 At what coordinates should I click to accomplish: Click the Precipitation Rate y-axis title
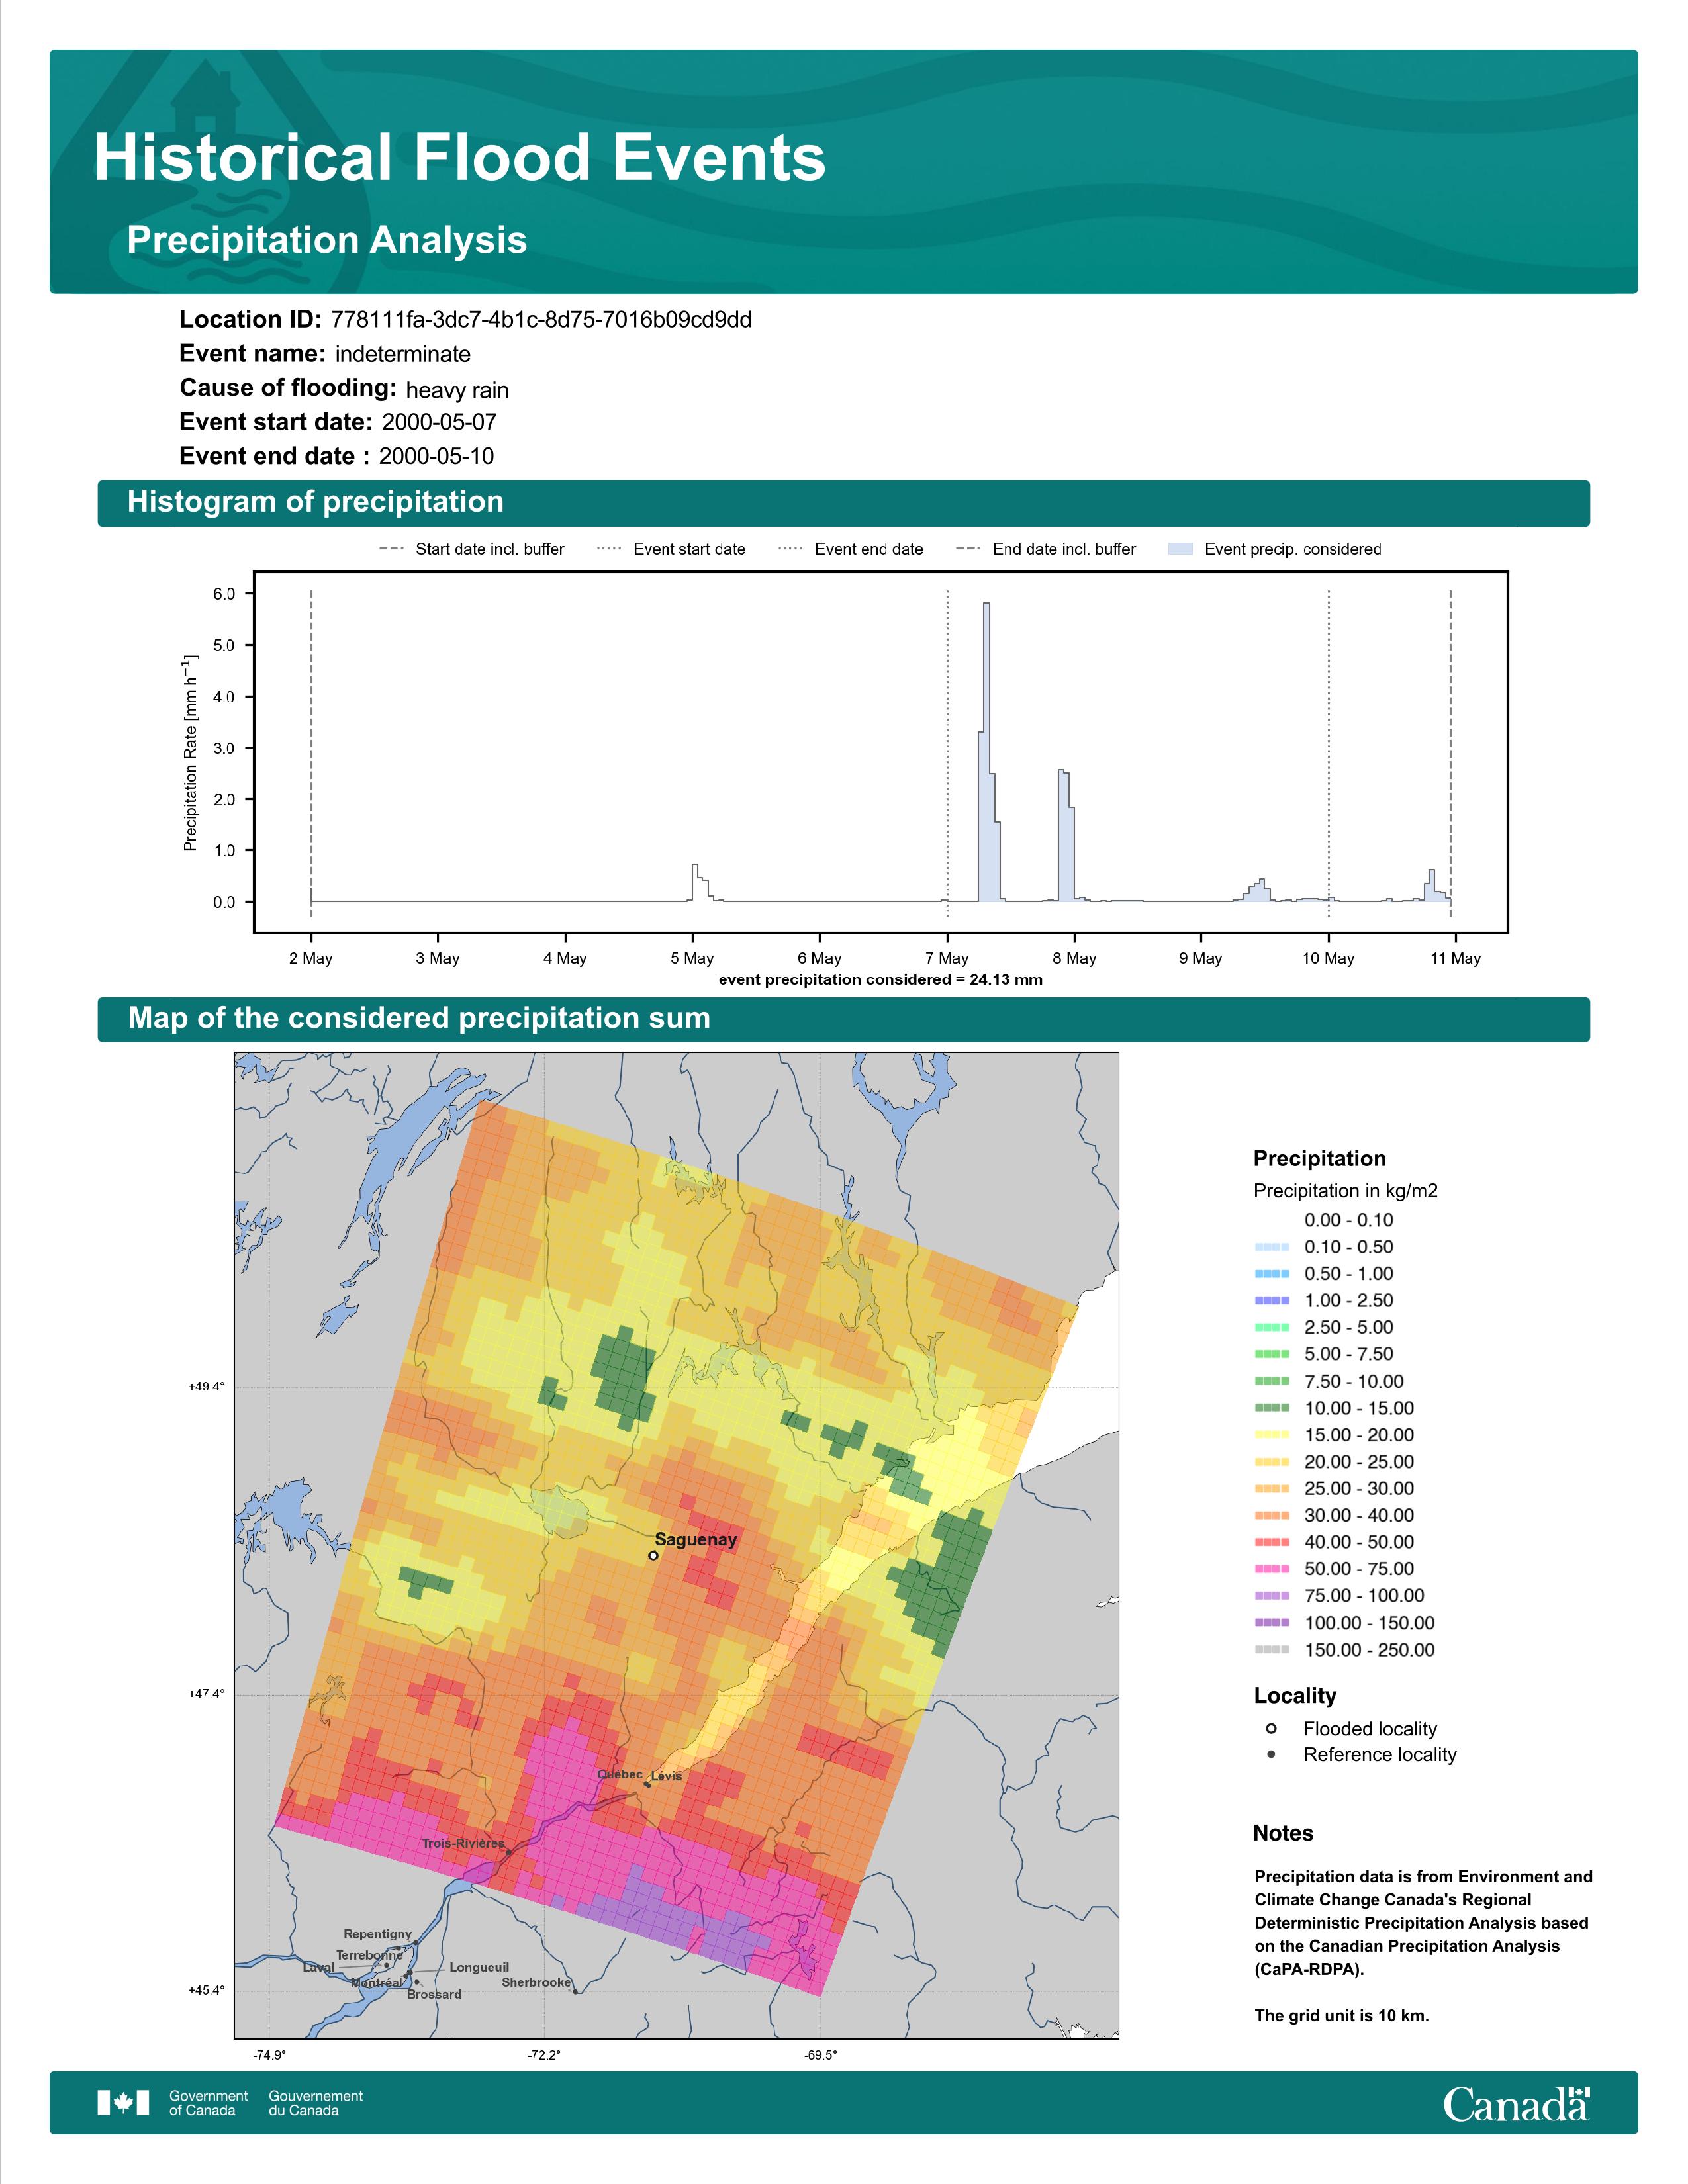190,753
